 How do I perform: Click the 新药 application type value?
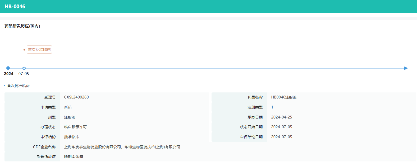pos(68,107)
